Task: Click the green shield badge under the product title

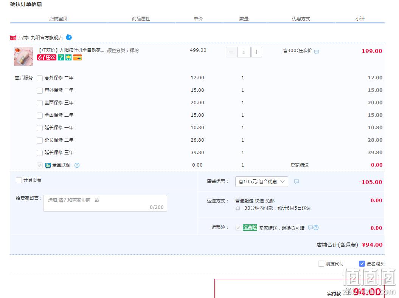Action: [x=68, y=57]
